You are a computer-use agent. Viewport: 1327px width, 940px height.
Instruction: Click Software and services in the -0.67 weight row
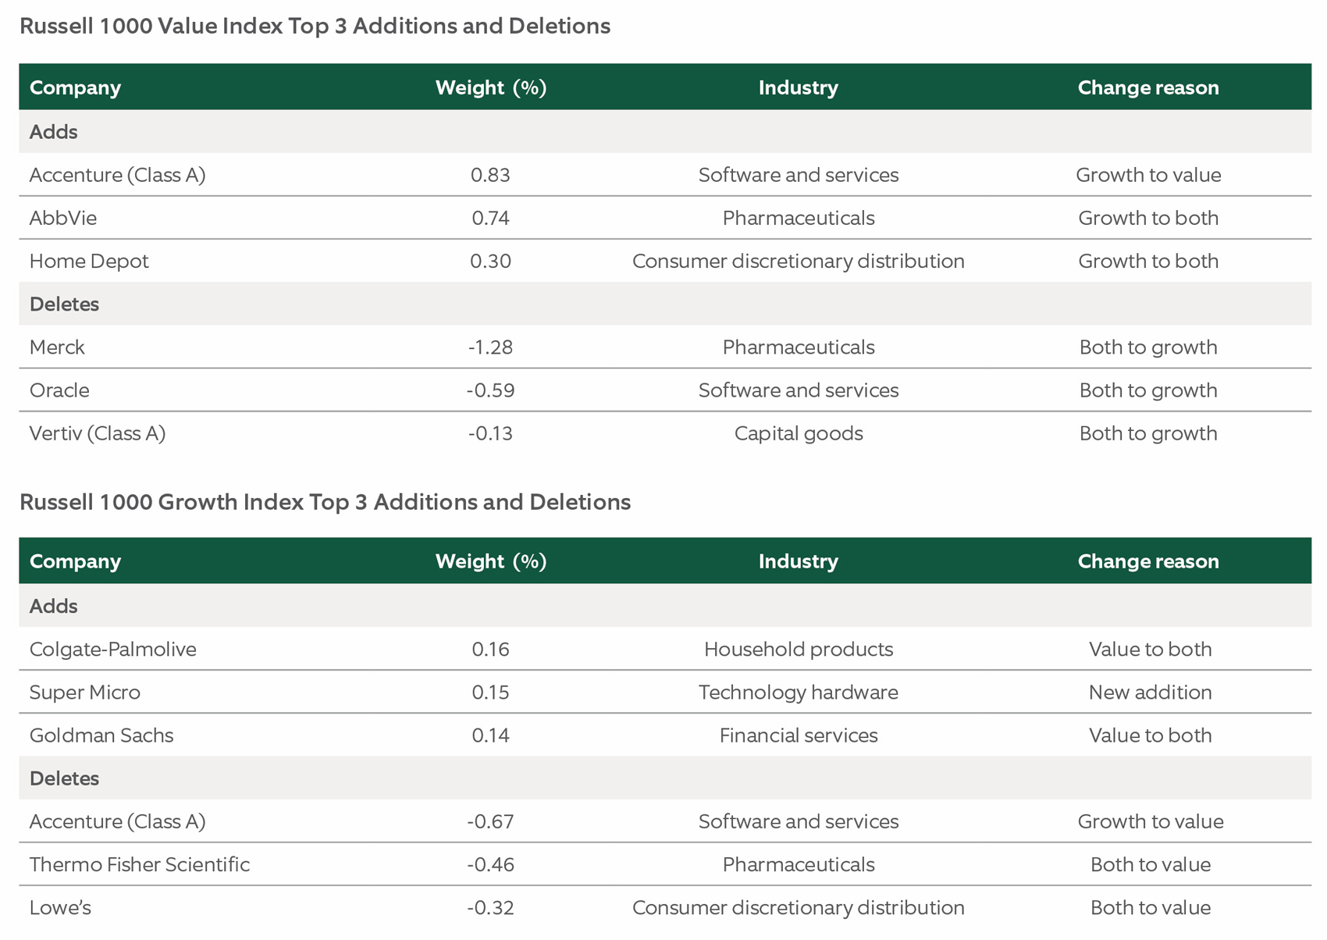tap(799, 821)
